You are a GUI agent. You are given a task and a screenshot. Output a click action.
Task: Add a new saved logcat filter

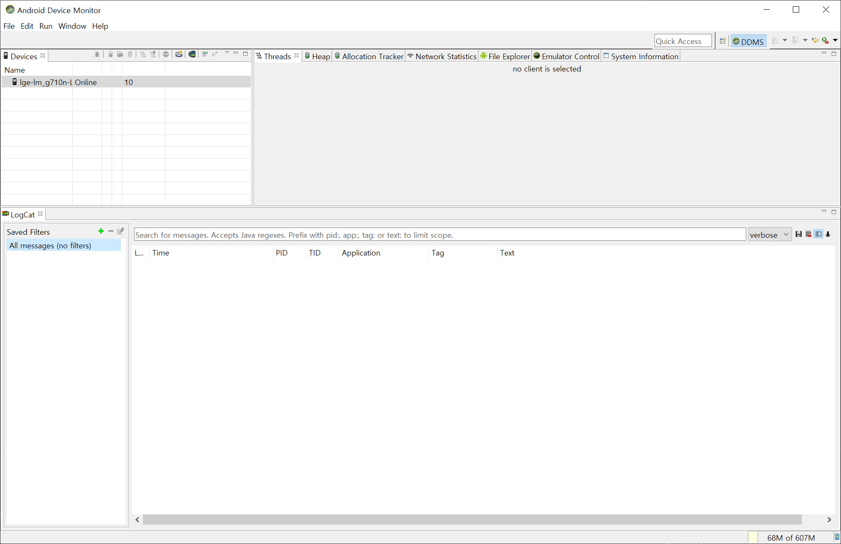[101, 231]
